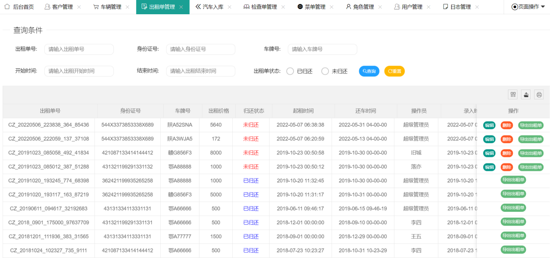Close the 用户管理 tab
Screen dimensions: 550x258
[429, 7]
